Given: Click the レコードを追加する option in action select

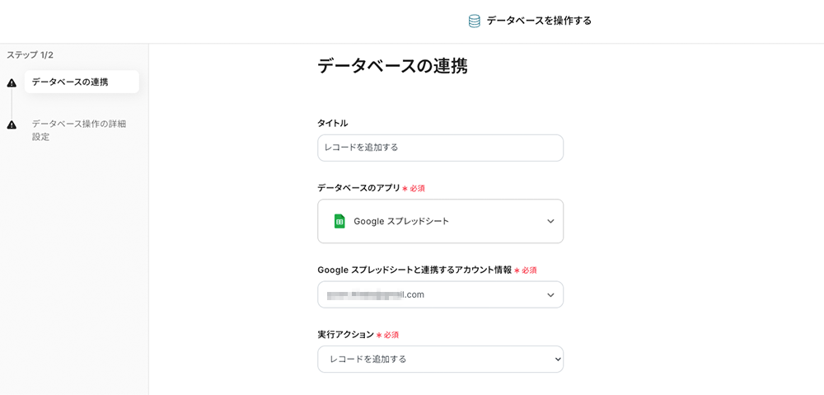Looking at the screenshot, I should coord(368,359).
